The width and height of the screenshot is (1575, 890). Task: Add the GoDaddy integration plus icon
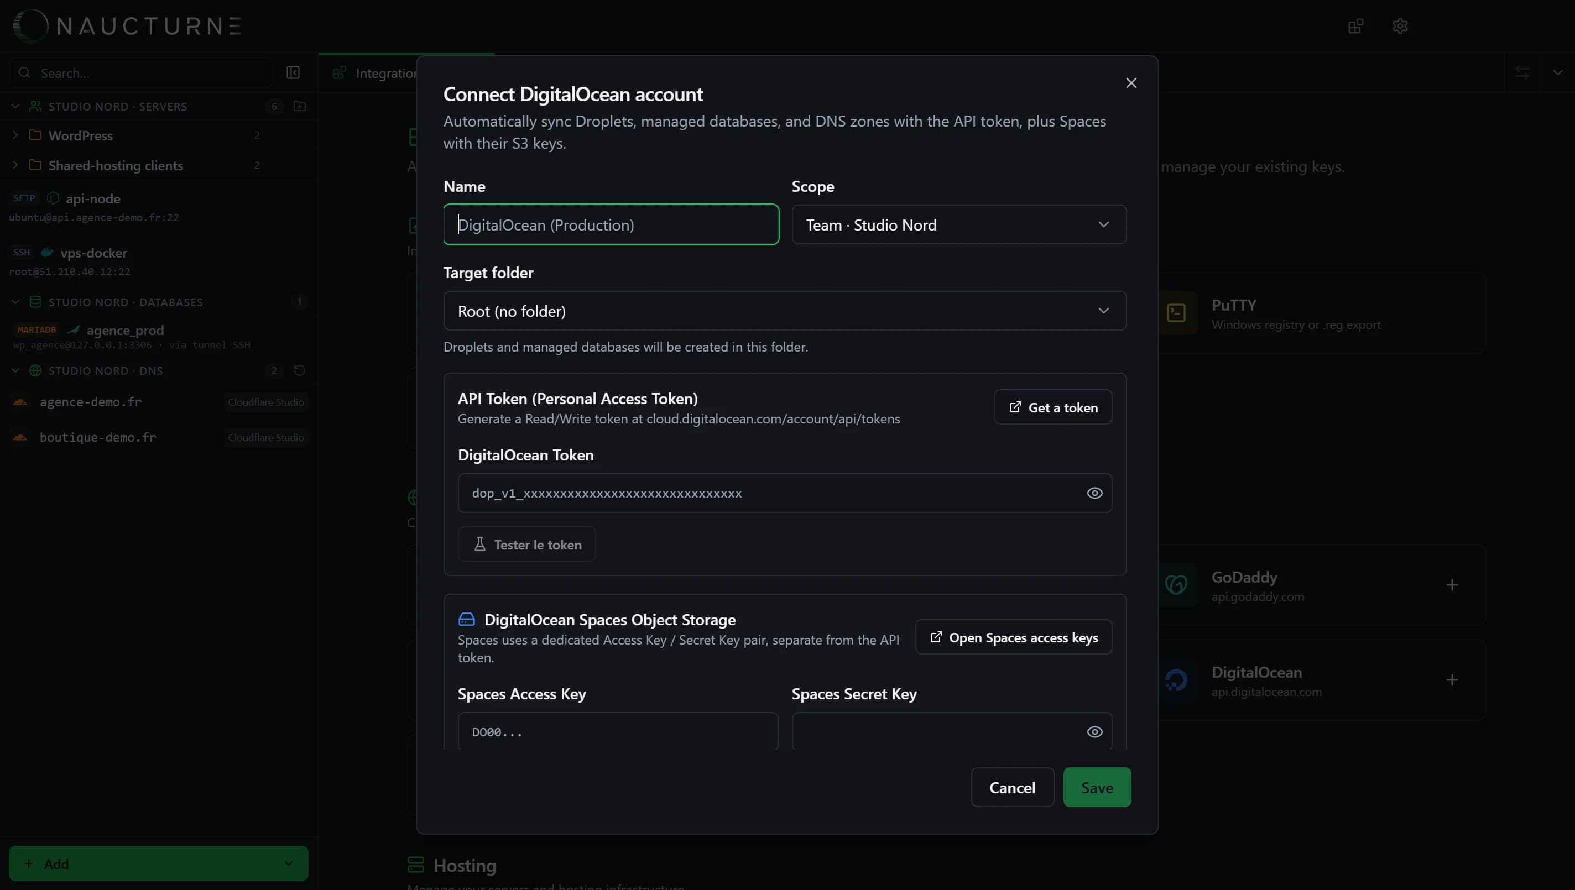click(x=1452, y=585)
